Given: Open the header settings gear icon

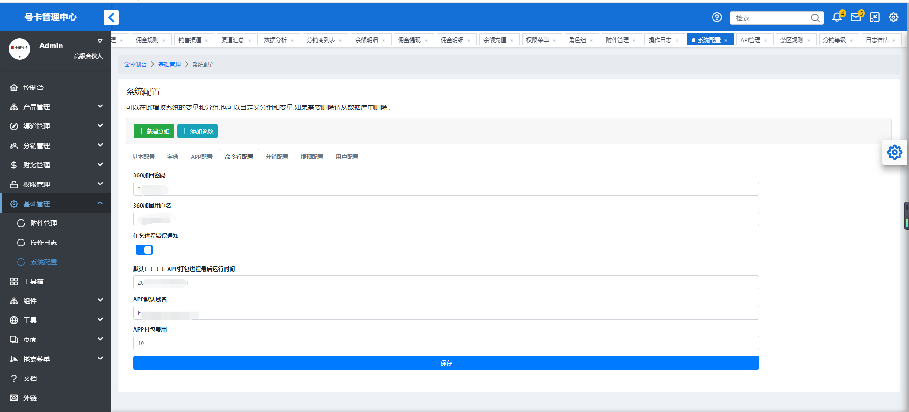Looking at the screenshot, I should 893,18.
